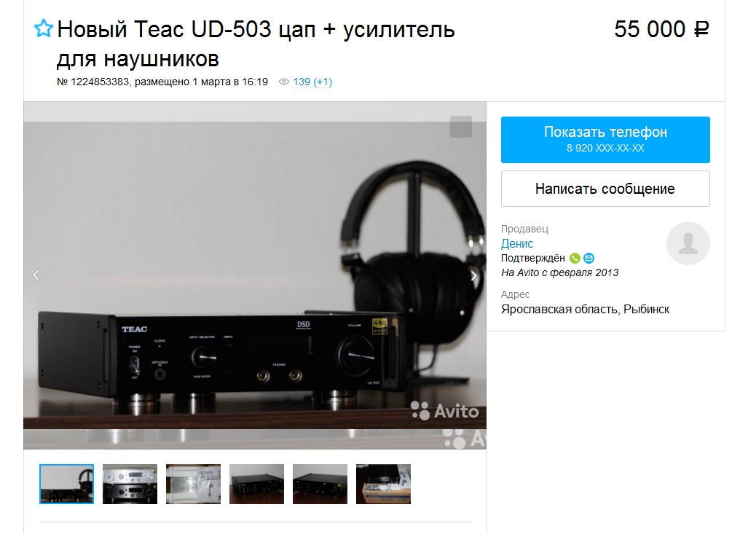Go to previous photo with left arrow
748x534 pixels.
[36, 275]
